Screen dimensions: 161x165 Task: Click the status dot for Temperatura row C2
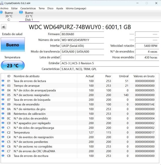point(3,132)
